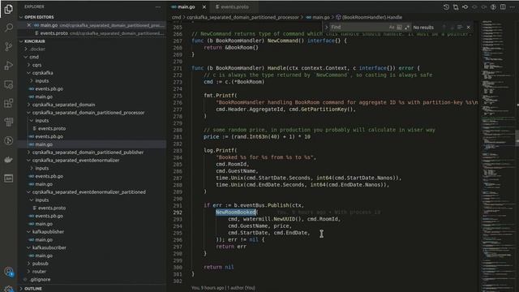The image size is (519, 292).
Task: Open the Remote Explorer monitor icon
Action: tap(9, 84)
